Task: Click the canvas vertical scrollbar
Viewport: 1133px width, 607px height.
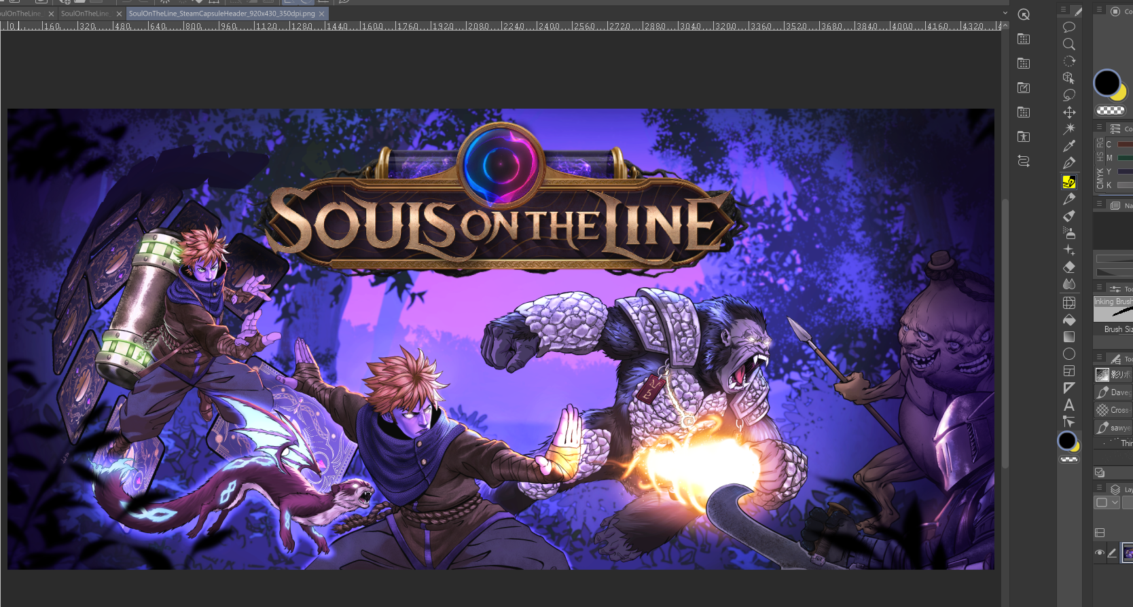Action: pos(1005,333)
